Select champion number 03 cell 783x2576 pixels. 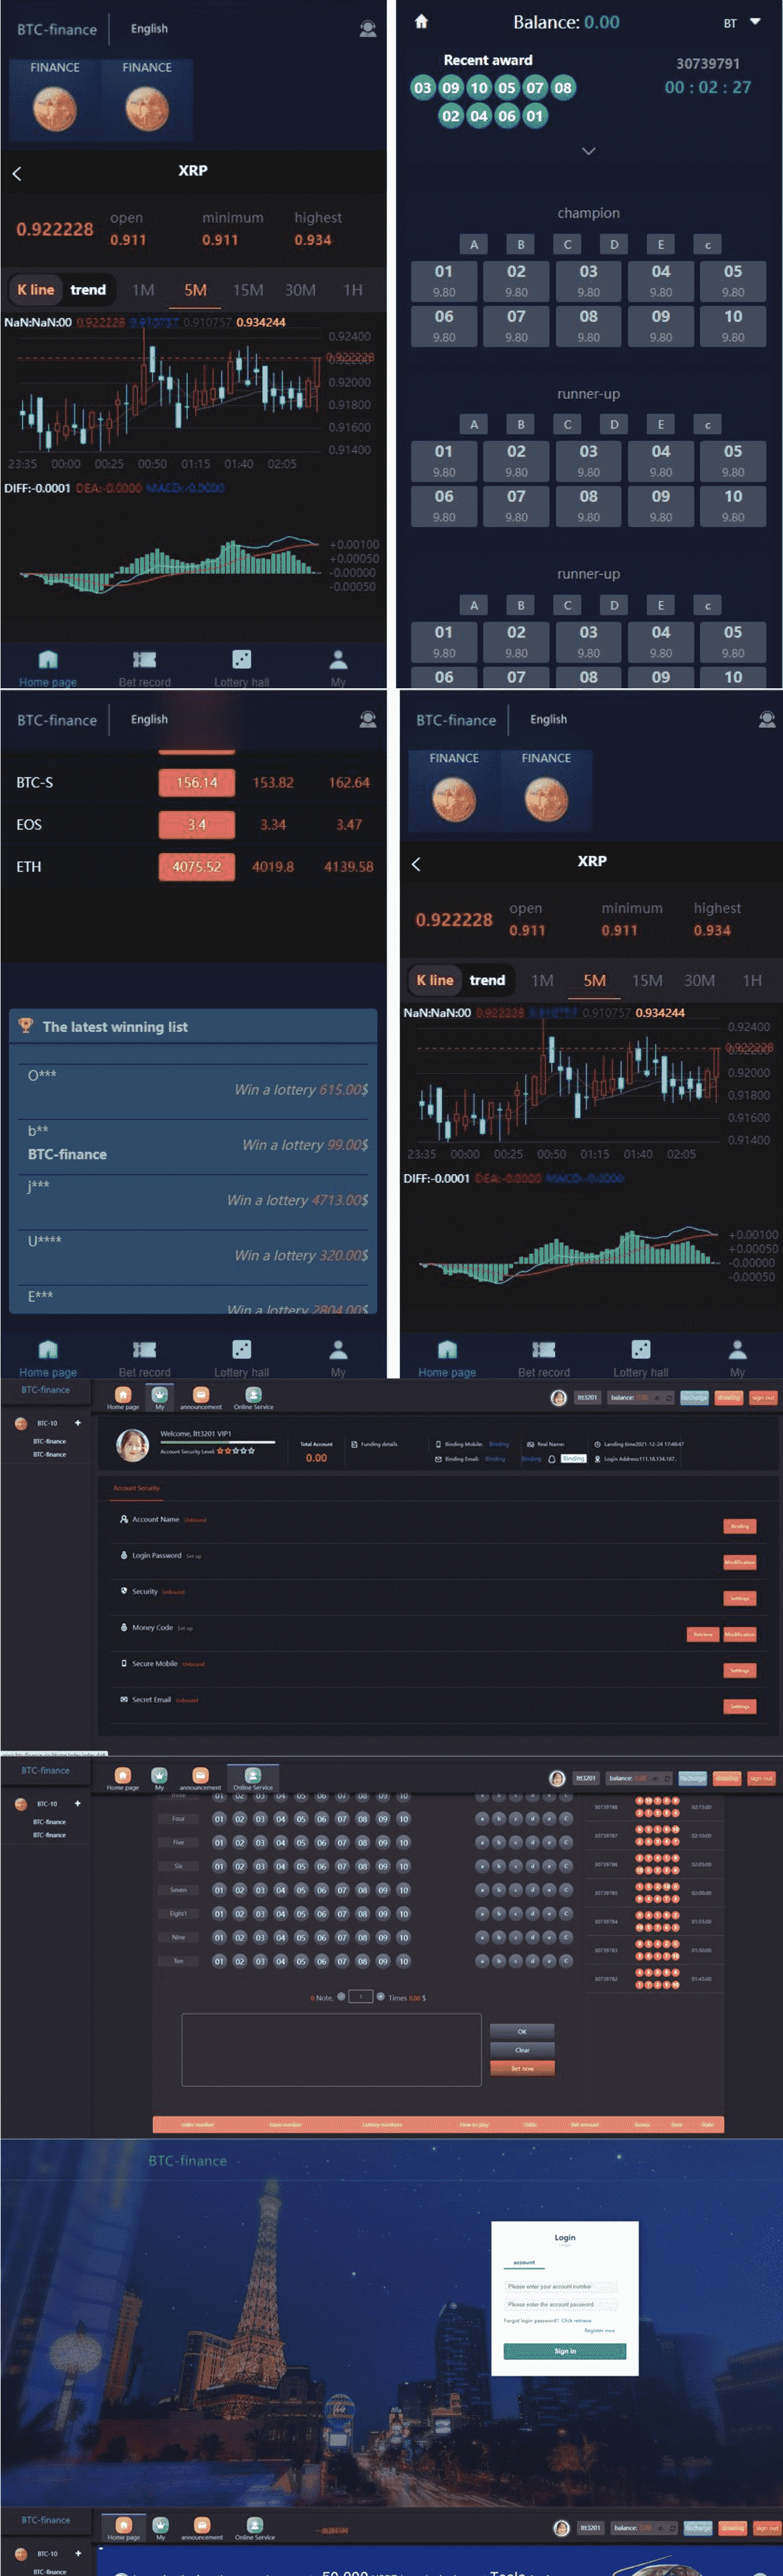coord(588,280)
